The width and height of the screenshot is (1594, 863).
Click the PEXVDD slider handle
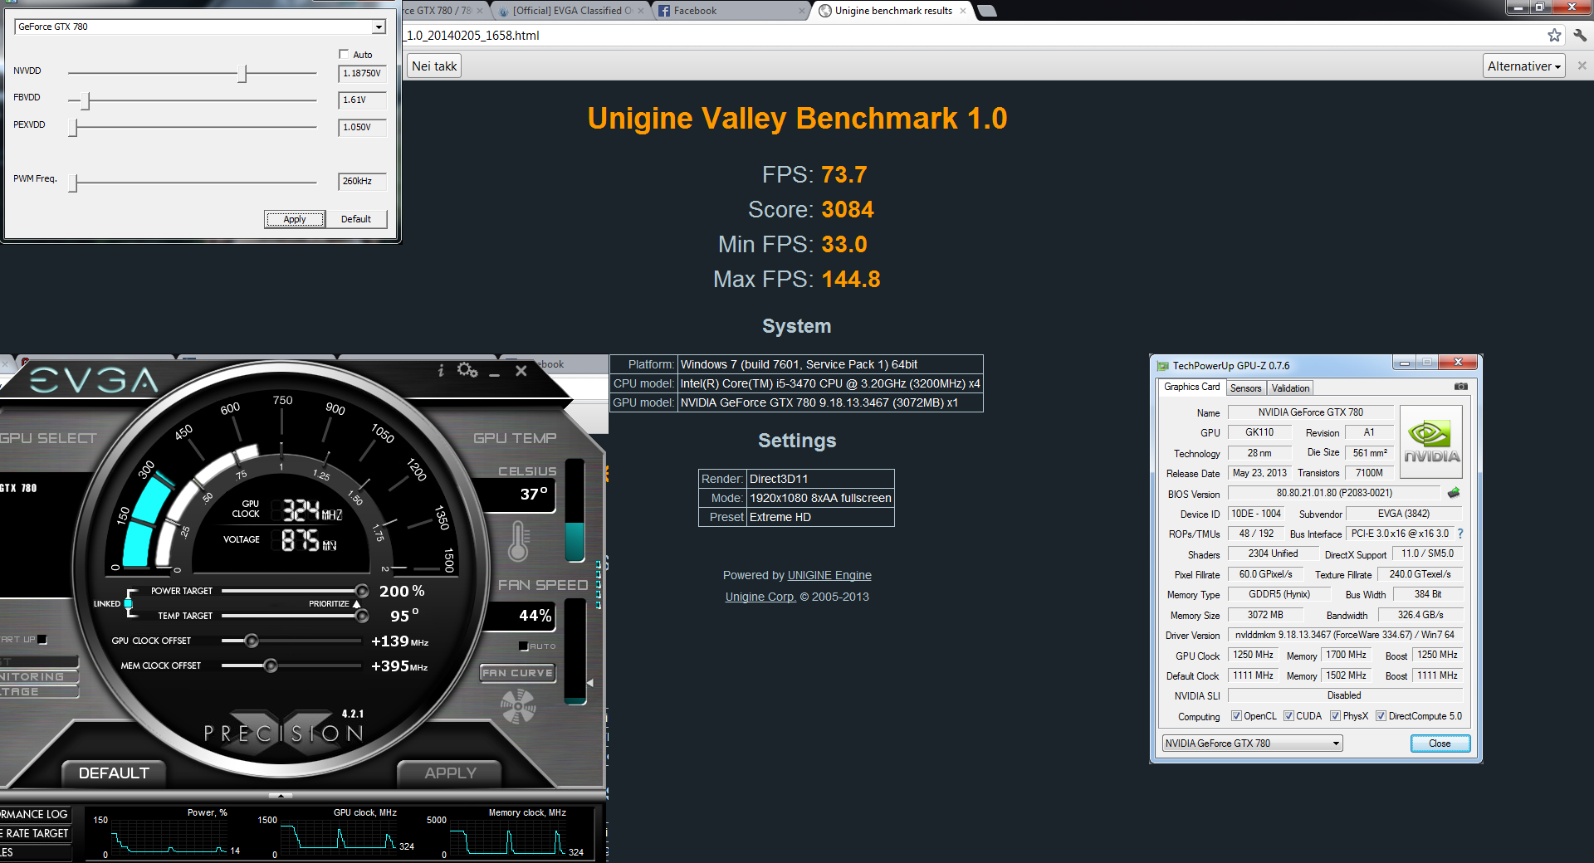73,127
